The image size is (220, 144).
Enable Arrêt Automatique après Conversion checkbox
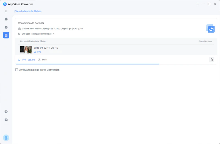(x=17, y=70)
